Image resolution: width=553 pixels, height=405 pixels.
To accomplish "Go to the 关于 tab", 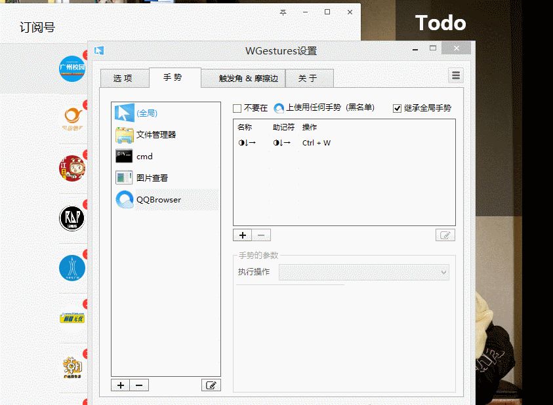I will [x=308, y=79].
